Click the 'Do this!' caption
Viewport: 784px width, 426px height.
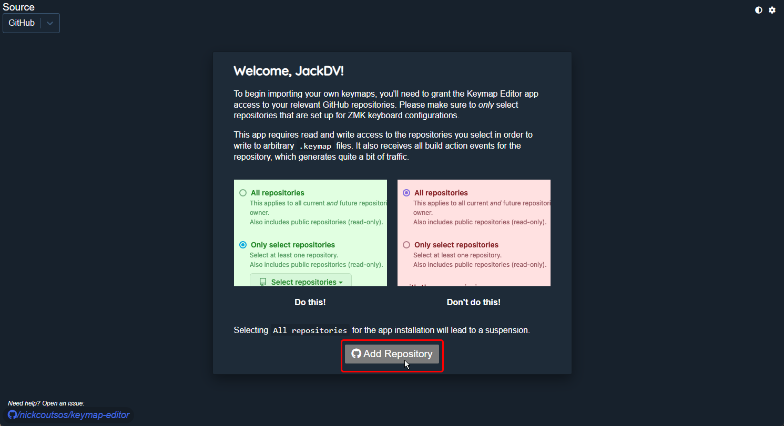pos(310,302)
